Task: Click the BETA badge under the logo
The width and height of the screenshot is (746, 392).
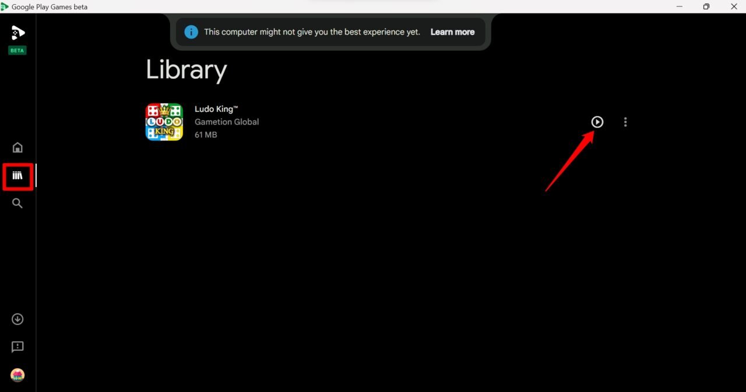Action: [x=17, y=50]
